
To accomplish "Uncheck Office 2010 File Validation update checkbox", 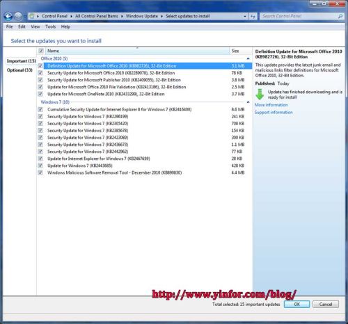I will [40, 87].
